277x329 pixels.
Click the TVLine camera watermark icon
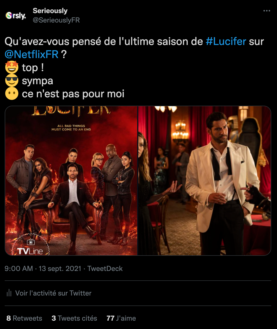31,242
